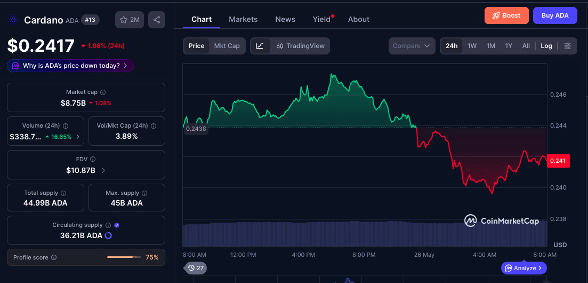Viewport: 588px width, 283px height.
Task: Click the $10.87B FDV value
Action: [x=80, y=170]
